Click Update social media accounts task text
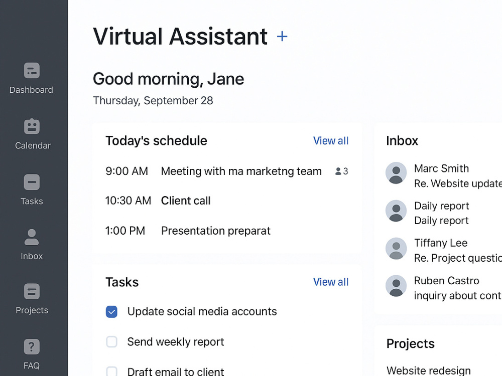Screen dimensions: 502x376 (x=202, y=312)
